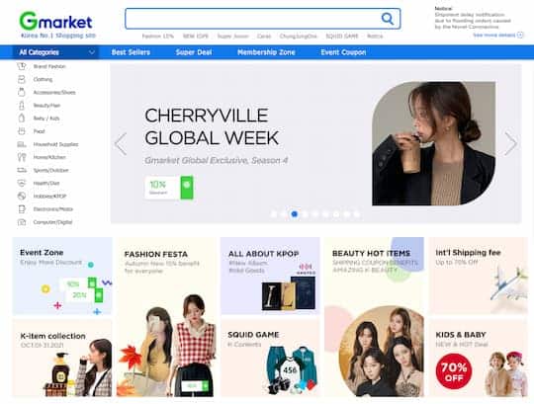Viewport: 534px width, 404px height.
Task: Choose the Home/Kitchen utensils icon
Action: pyautogui.click(x=22, y=157)
